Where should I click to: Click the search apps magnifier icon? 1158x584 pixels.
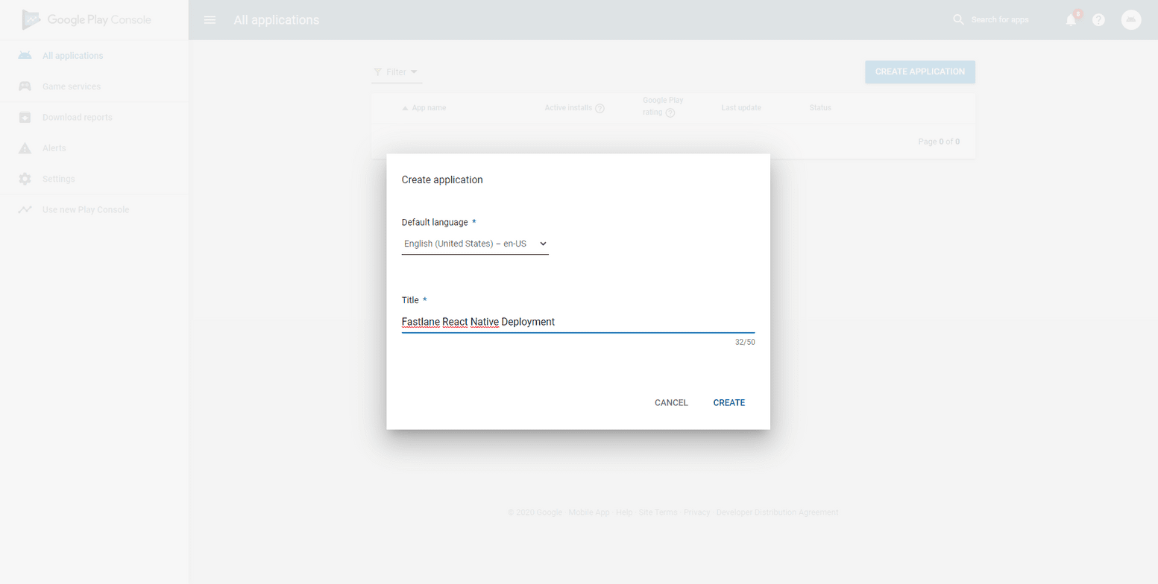[x=957, y=20]
